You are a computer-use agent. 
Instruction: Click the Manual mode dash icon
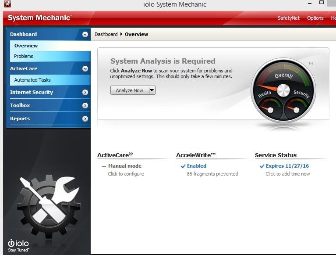[x=104, y=166]
